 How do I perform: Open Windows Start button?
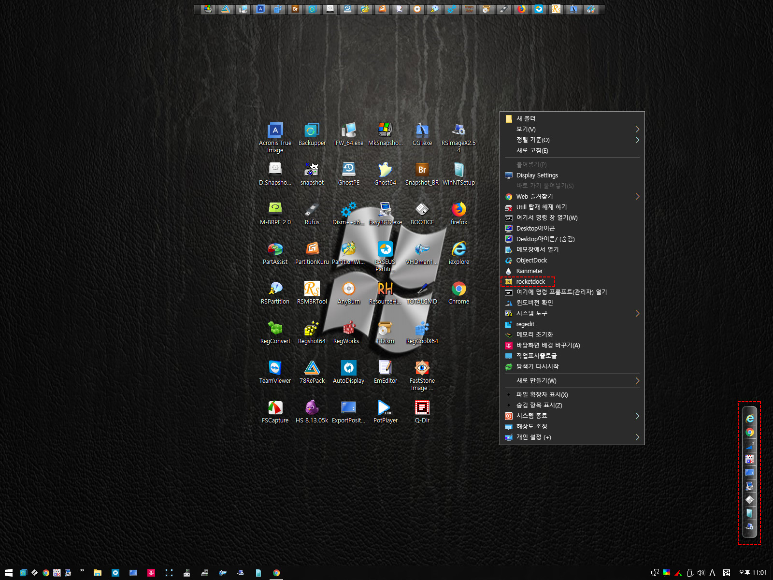point(8,573)
